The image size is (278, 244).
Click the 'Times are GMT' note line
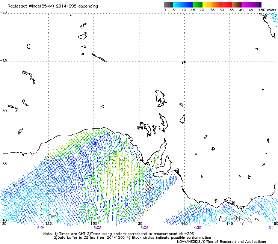[x=118, y=234]
